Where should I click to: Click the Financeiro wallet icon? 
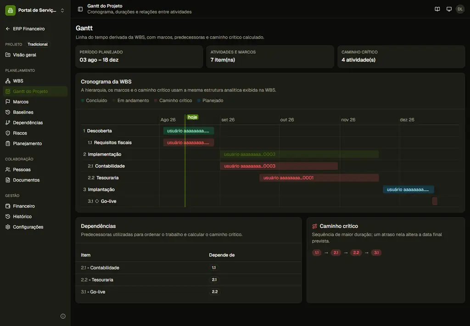click(x=8, y=206)
